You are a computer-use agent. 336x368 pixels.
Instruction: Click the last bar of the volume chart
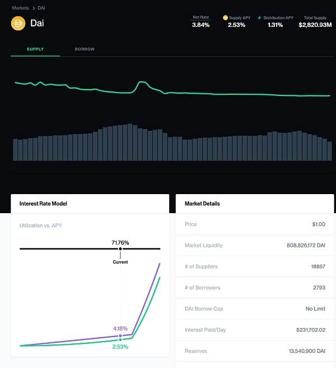pyautogui.click(x=329, y=151)
